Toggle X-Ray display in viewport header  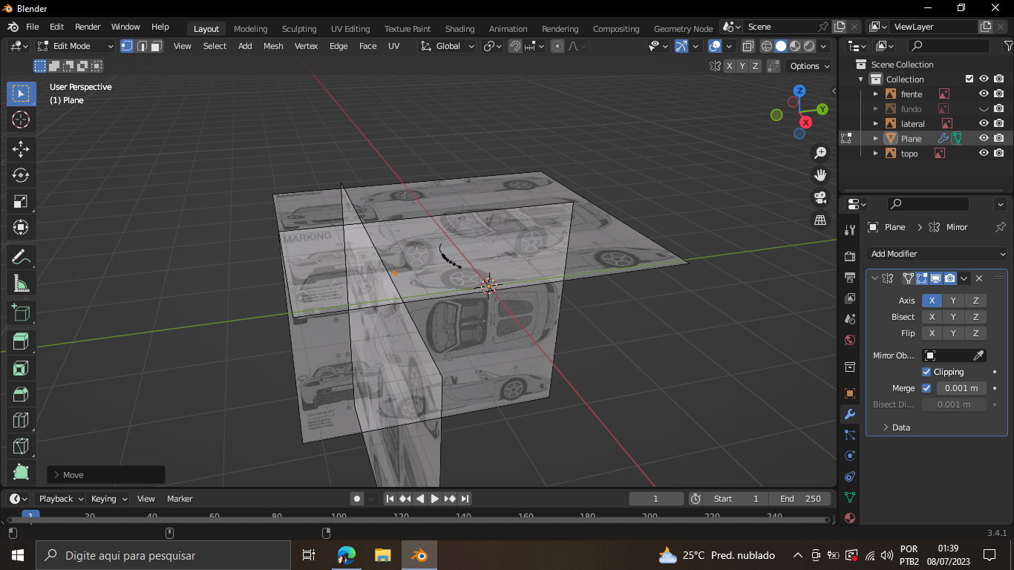tap(748, 46)
